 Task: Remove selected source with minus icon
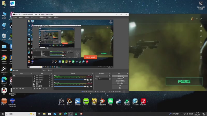[37, 88]
